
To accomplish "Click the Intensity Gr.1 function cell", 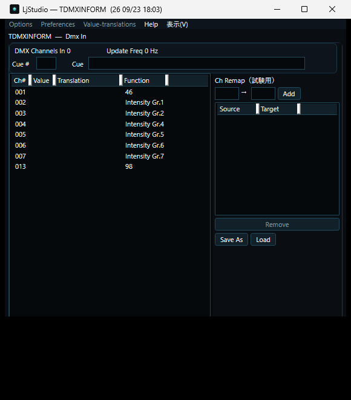I will (x=145, y=102).
